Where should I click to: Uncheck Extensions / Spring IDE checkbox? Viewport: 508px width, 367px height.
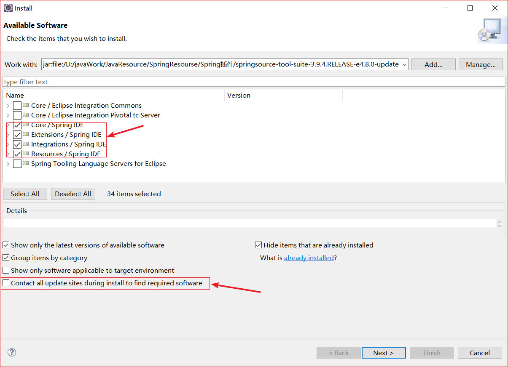[x=17, y=135]
